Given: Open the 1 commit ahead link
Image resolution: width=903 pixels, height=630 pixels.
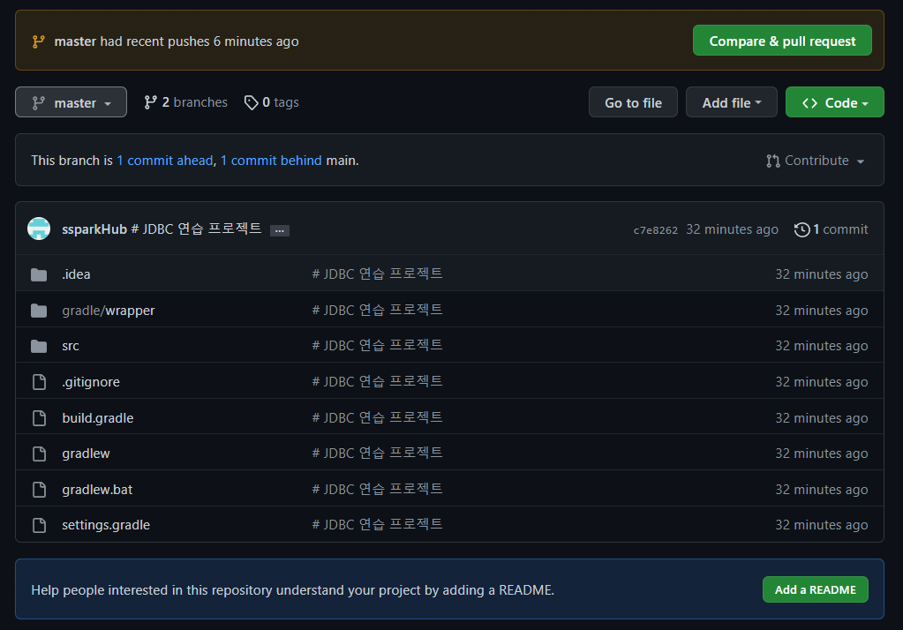Looking at the screenshot, I should [165, 161].
